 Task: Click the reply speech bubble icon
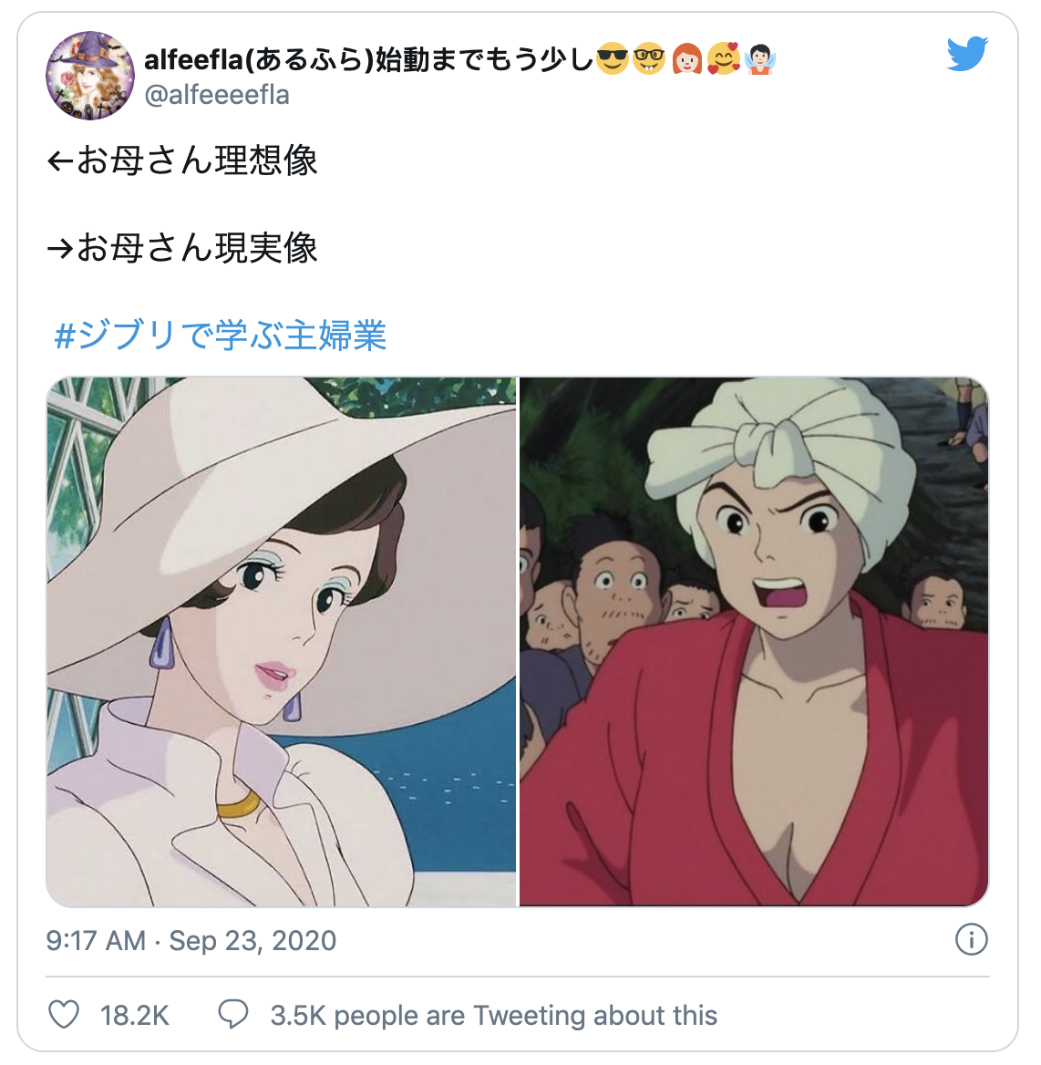tap(233, 1015)
